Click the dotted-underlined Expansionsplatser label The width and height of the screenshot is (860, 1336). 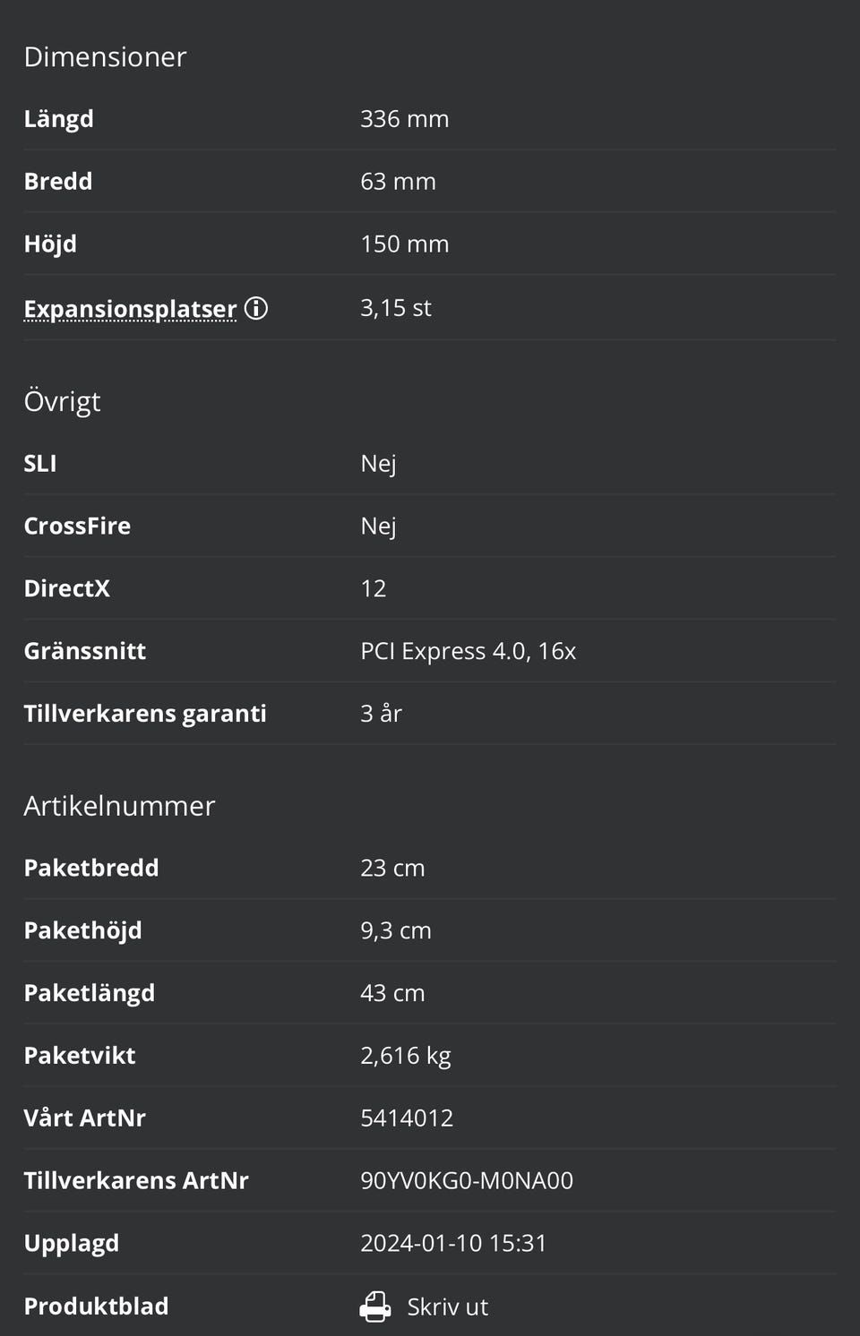coord(128,307)
